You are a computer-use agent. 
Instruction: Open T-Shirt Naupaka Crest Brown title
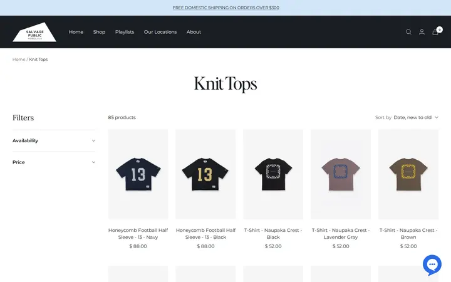point(408,234)
